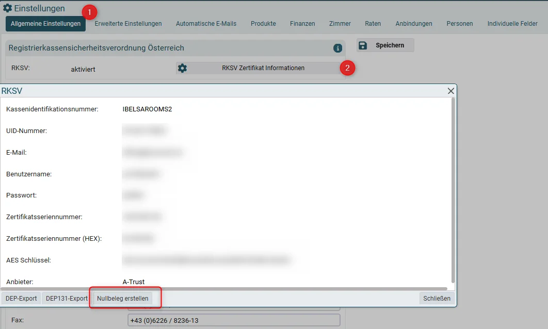Switch to the Raten tab
The width and height of the screenshot is (548, 329).
(x=373, y=24)
